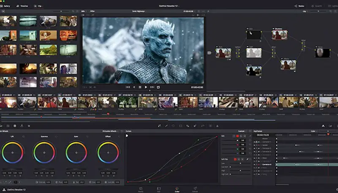Show the Keyframes palette icon
Screen dimensions: 338x193
pyautogui.click(x=323, y=126)
